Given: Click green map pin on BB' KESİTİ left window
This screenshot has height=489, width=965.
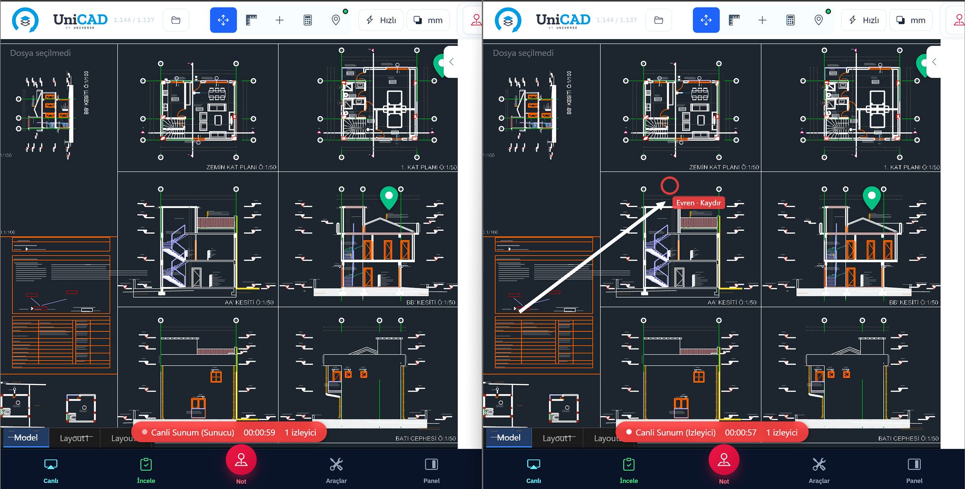Looking at the screenshot, I should (389, 198).
